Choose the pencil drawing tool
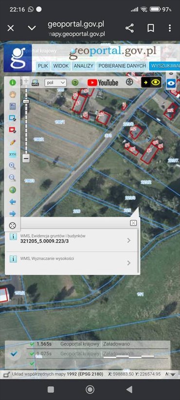The image size is (180, 400). (13, 142)
